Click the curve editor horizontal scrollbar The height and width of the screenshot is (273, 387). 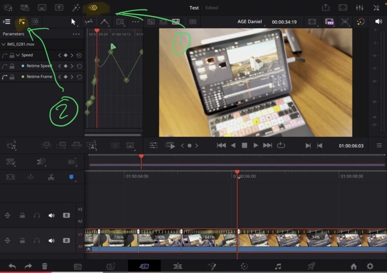click(x=113, y=135)
